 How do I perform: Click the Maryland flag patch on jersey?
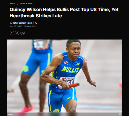[x=66, y=62]
